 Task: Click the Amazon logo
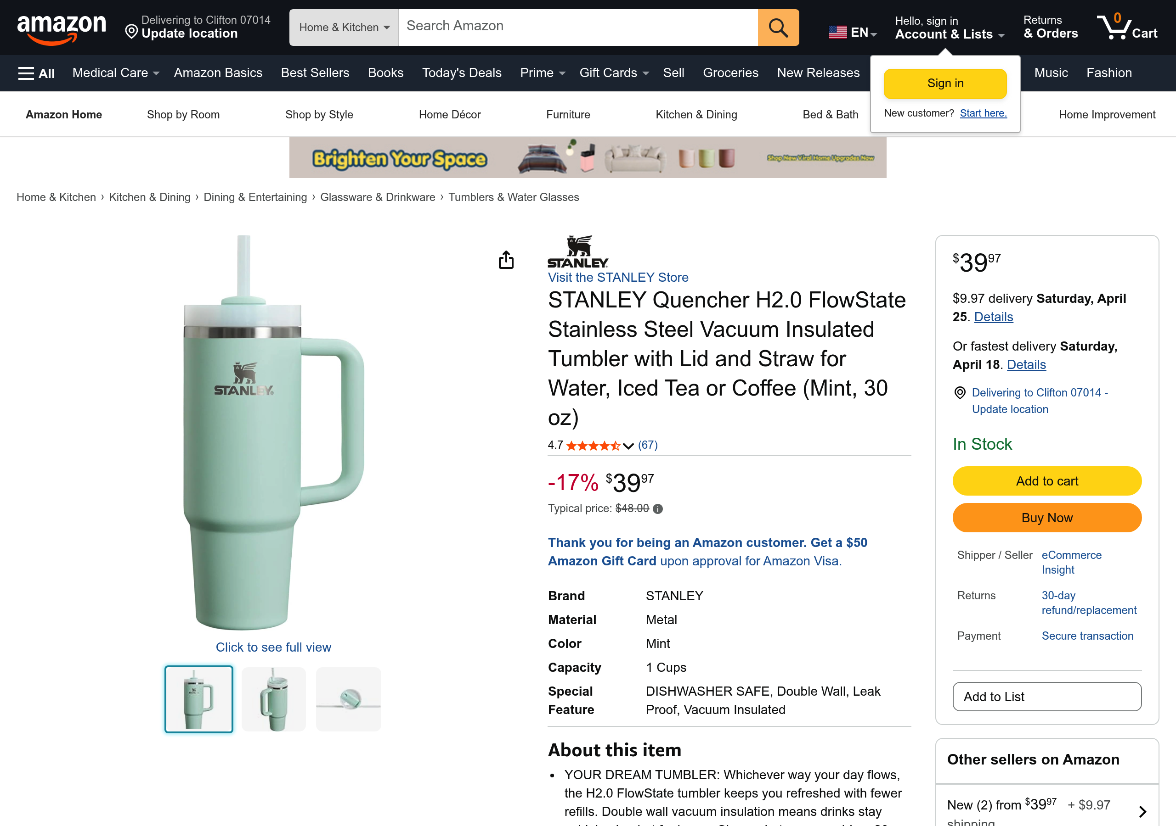62,27
